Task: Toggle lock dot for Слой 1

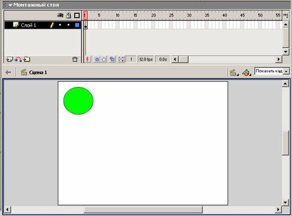Action: [x=69, y=25]
